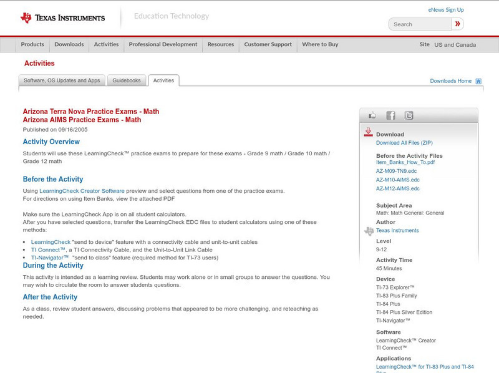Screen dimensions: 499x373
Task: Open the Products menu
Action: click(32, 44)
